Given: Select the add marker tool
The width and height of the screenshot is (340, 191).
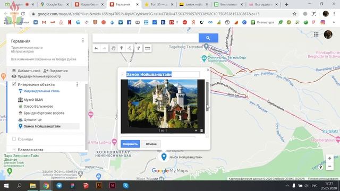Looking at the screenshot, I should [122, 48].
